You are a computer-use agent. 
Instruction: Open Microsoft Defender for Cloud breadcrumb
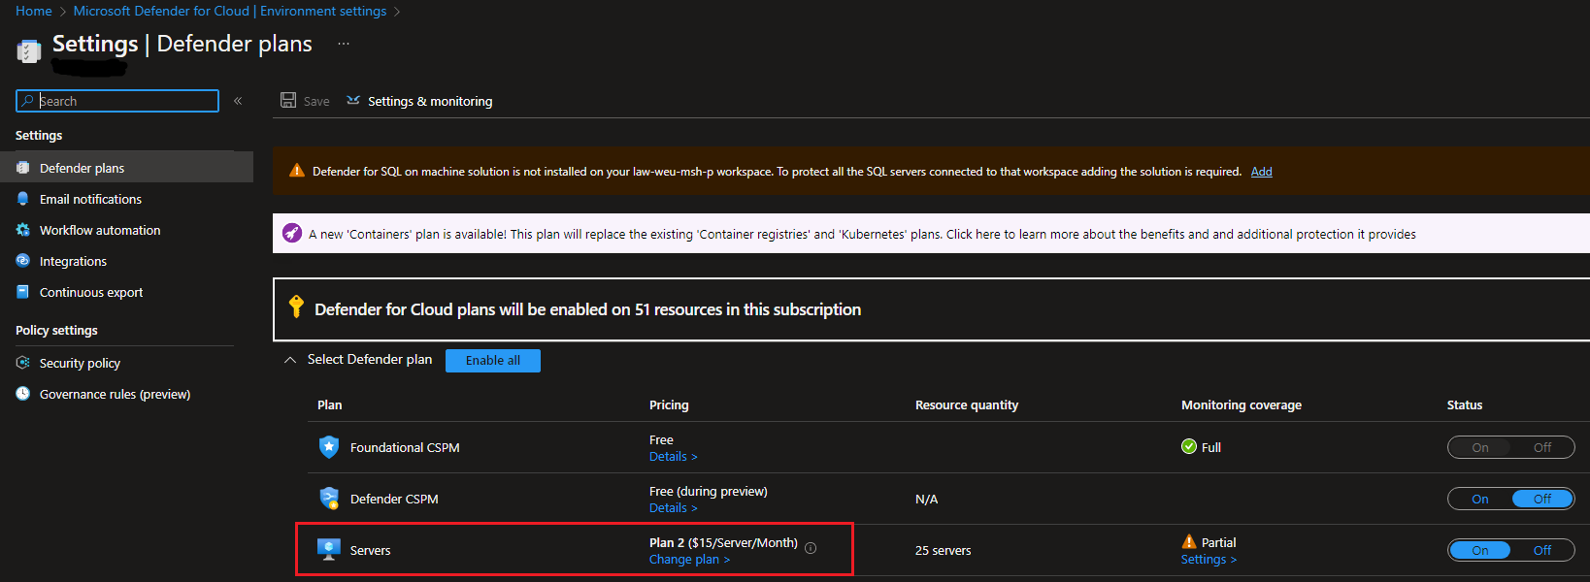(230, 11)
